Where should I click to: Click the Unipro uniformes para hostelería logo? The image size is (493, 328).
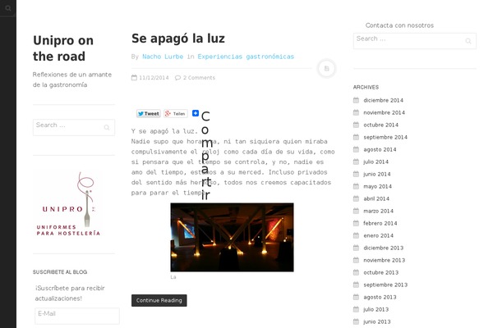[68, 204]
